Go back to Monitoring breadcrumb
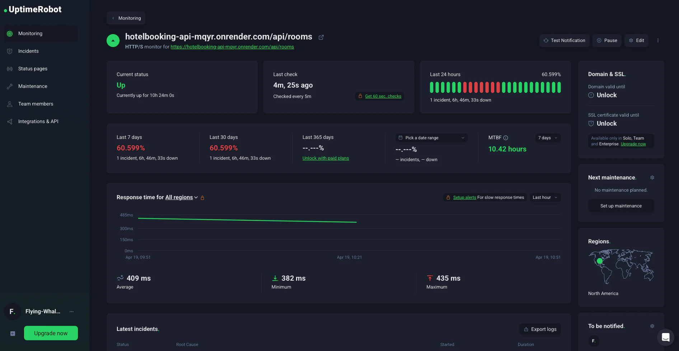Screen dimensions: 679x351 [x=126, y=18]
